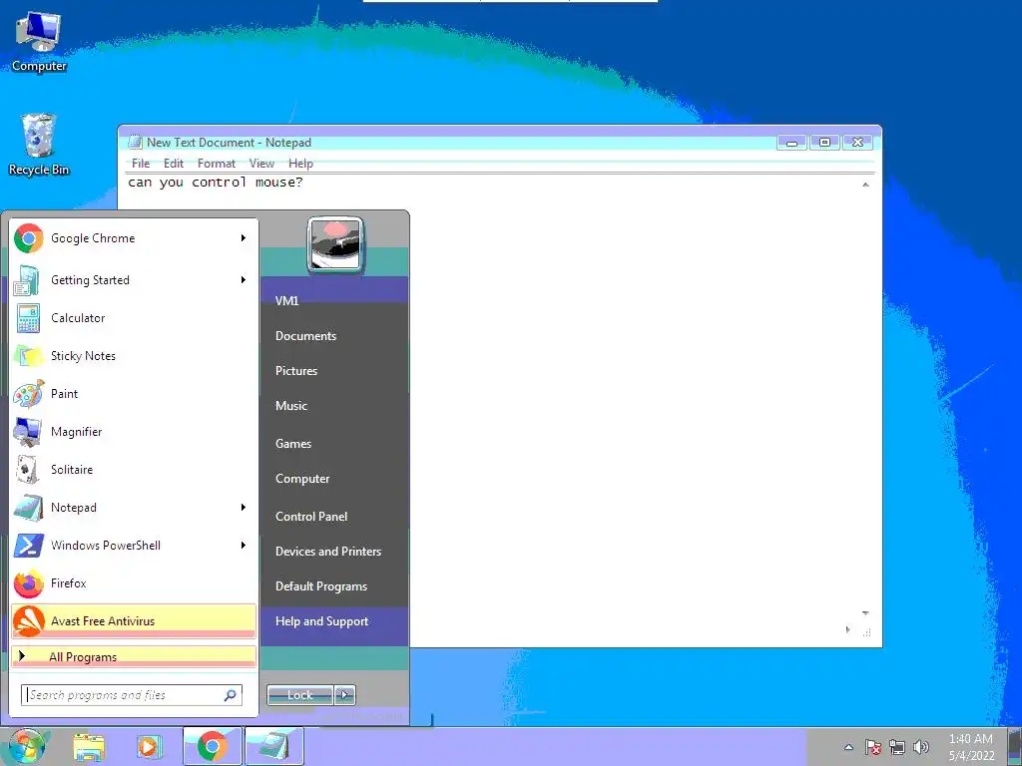Open Magnifier from the Start menu
This screenshot has width=1022, height=766.
point(134,432)
